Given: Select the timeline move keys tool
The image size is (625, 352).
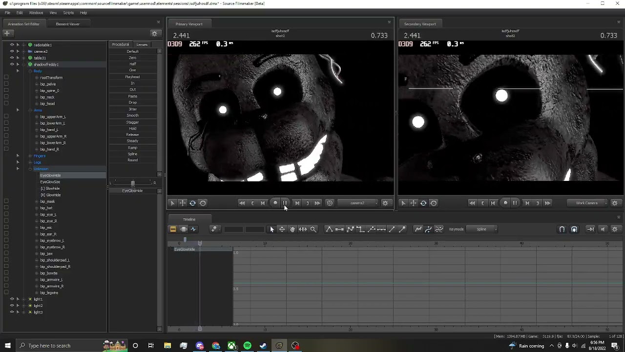Looking at the screenshot, I should [282, 229].
